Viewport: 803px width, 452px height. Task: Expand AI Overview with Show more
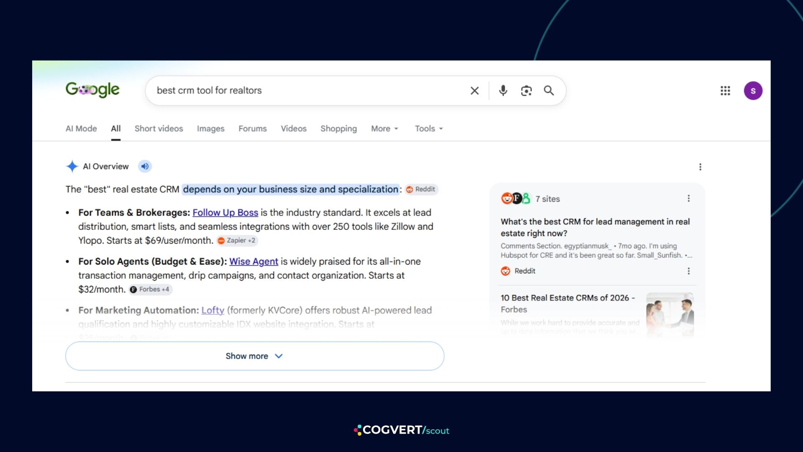click(255, 356)
